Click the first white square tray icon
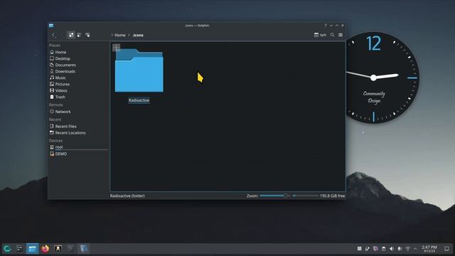Screen dimensions: 455x256 click(x=359, y=249)
